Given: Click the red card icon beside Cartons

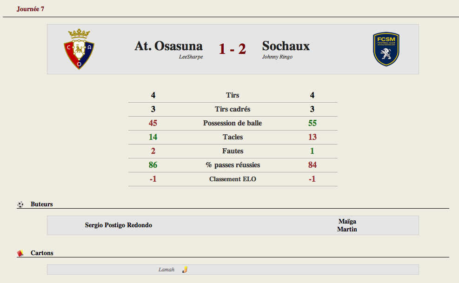Looking at the screenshot, I should click(x=20, y=253).
